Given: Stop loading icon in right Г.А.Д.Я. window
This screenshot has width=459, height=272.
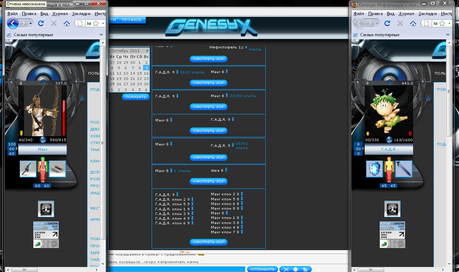Looking at the screenshot, I should [x=400, y=24].
